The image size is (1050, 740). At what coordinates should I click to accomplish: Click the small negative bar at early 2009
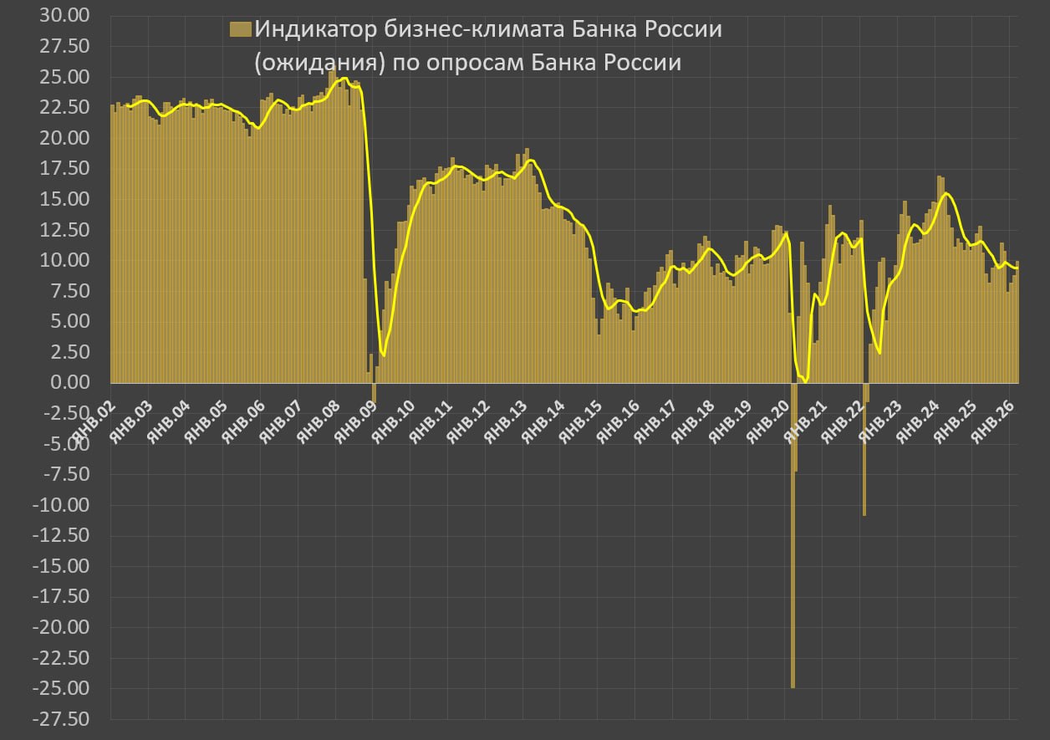374,393
